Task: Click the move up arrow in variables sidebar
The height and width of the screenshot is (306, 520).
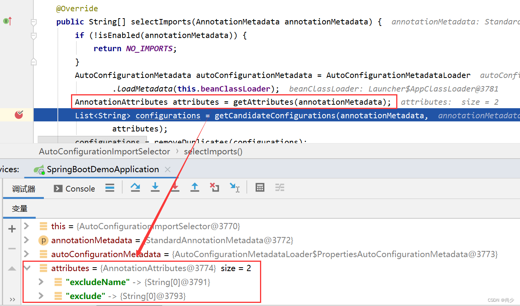Action: tap(12, 268)
